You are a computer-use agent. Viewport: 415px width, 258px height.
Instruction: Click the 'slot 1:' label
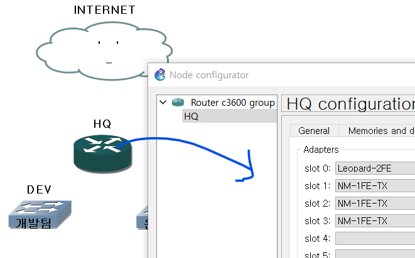317,186
